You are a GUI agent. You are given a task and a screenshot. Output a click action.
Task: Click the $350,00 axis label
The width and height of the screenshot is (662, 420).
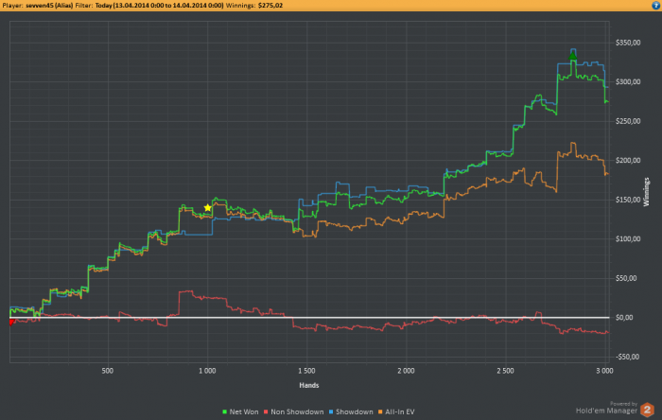coord(628,43)
